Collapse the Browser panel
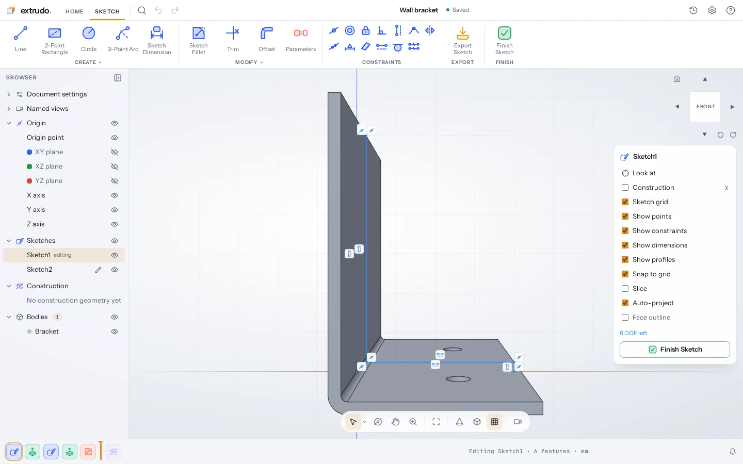 click(118, 78)
